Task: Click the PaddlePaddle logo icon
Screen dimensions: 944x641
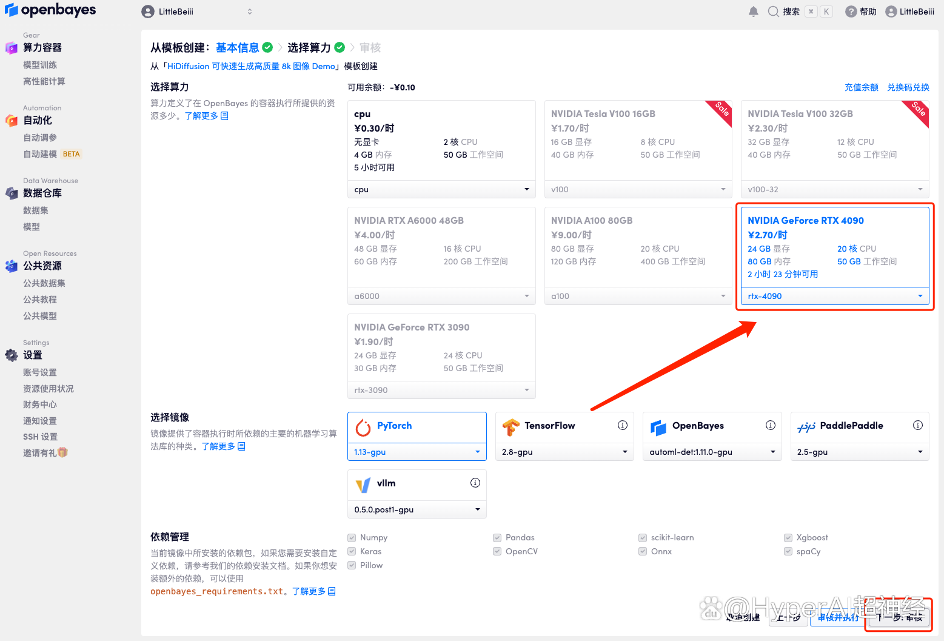Action: pos(806,428)
